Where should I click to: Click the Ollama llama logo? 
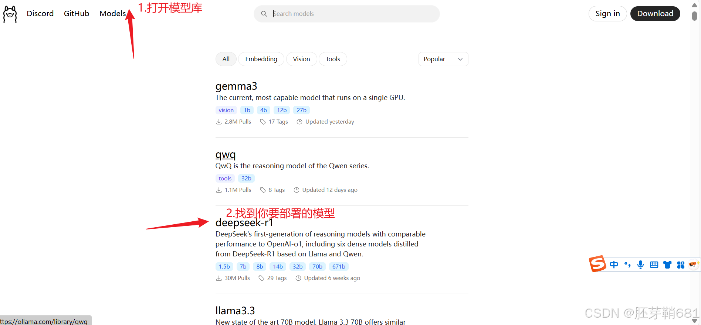point(10,14)
